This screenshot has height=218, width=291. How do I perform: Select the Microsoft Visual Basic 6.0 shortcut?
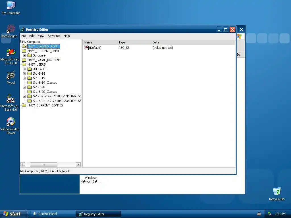click(x=10, y=103)
